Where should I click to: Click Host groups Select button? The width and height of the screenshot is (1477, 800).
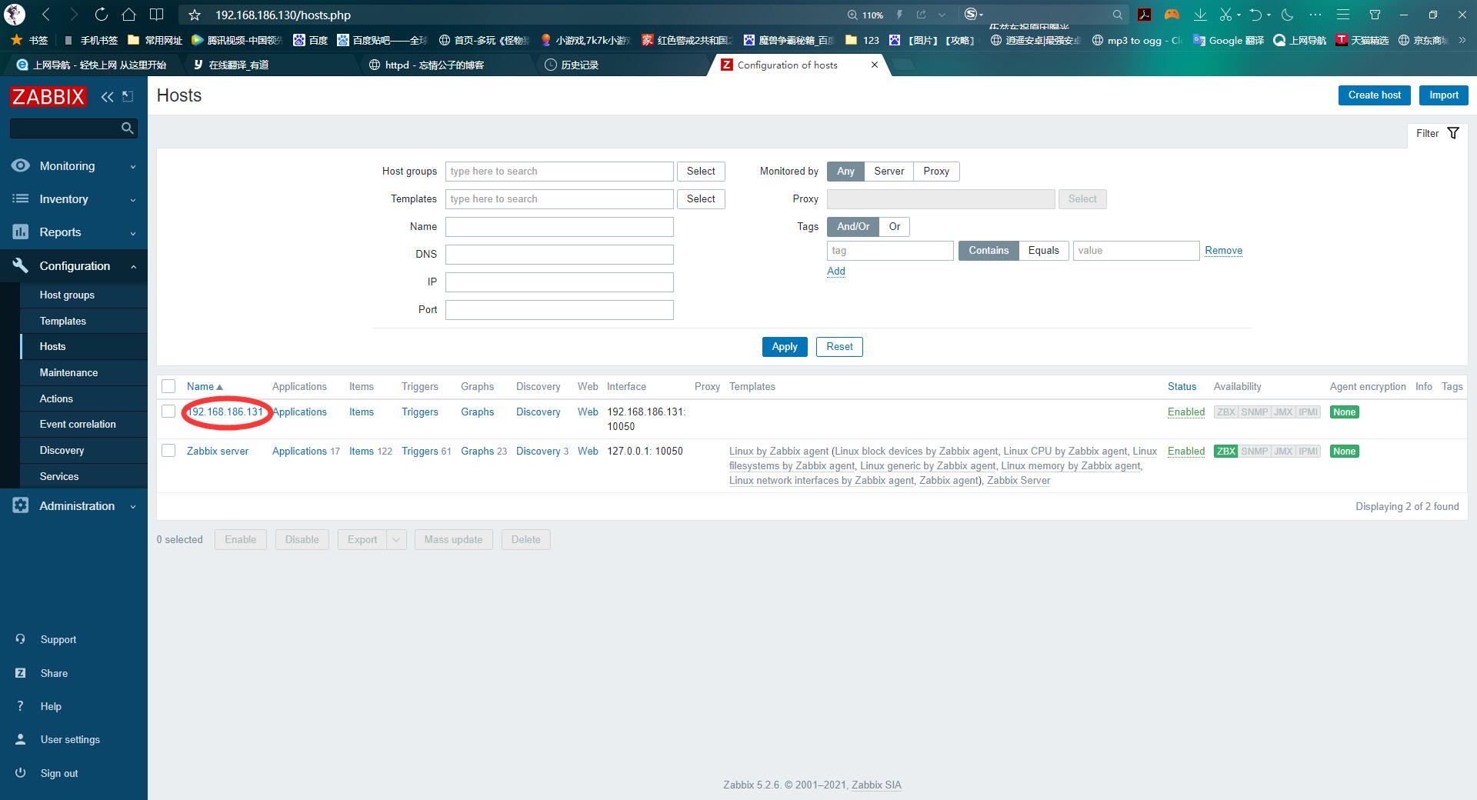[x=701, y=172]
